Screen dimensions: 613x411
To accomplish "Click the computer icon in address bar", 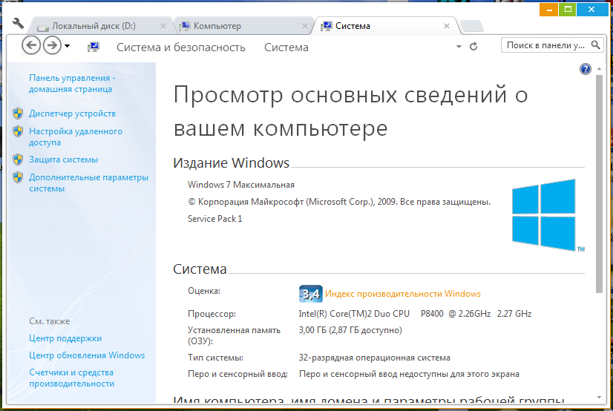I will [94, 47].
